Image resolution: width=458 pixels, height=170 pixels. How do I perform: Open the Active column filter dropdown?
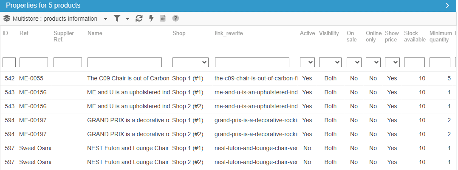[x=307, y=62]
